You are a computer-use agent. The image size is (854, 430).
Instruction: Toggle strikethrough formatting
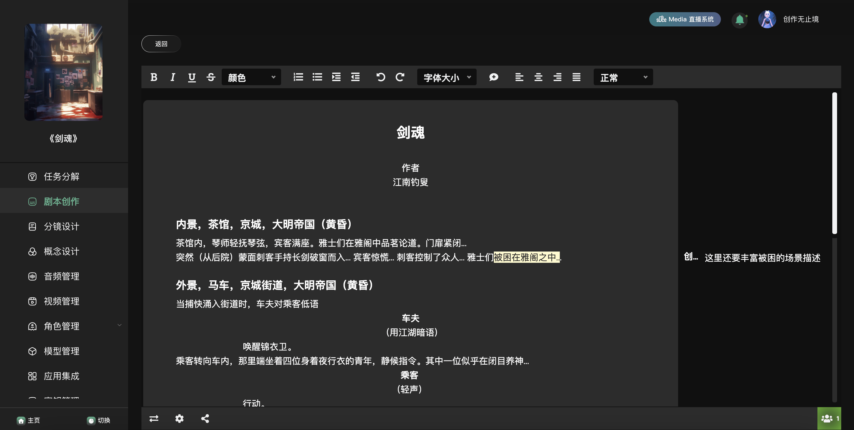pyautogui.click(x=211, y=77)
